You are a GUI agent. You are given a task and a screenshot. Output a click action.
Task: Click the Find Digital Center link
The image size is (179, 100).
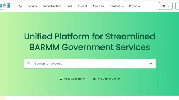(x=108, y=79)
